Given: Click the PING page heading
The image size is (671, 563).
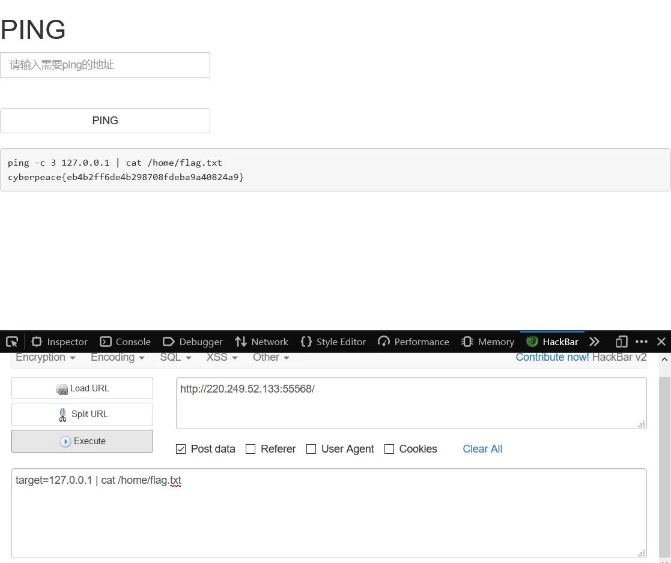Looking at the screenshot, I should [x=33, y=30].
